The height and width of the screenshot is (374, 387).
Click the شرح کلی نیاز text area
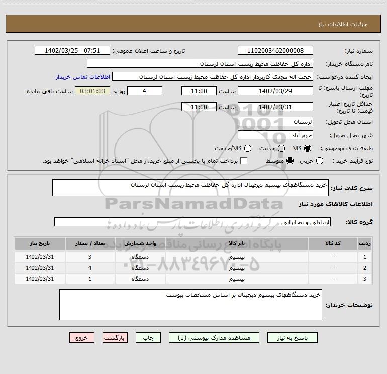pos(190,188)
